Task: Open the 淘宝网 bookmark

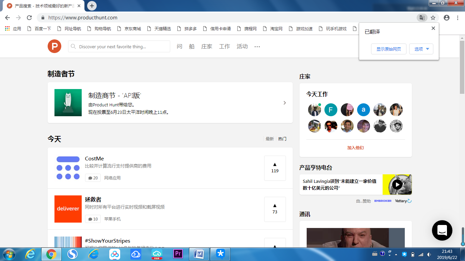Action: [x=273, y=29]
